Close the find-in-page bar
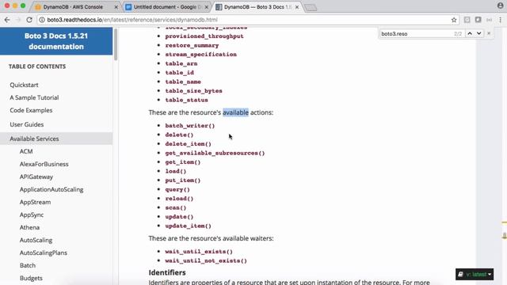The width and height of the screenshot is (507, 285). (489, 33)
